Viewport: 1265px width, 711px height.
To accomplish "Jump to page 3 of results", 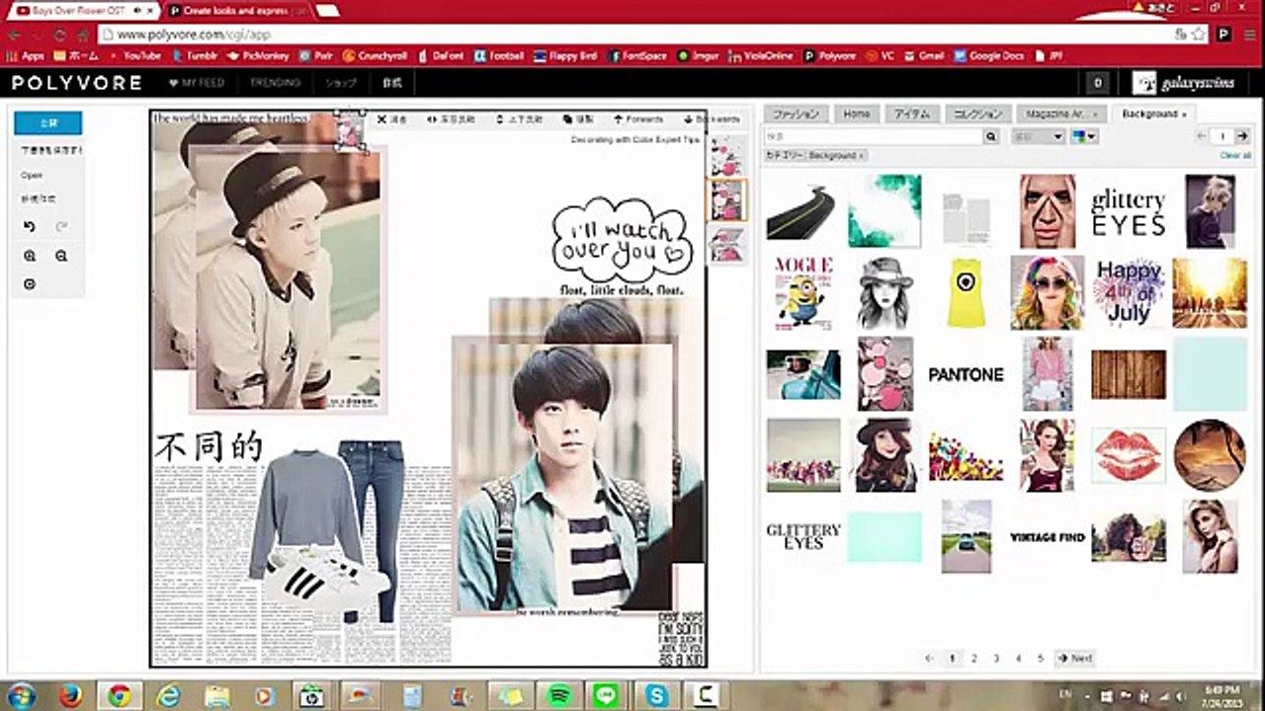I will [x=996, y=658].
